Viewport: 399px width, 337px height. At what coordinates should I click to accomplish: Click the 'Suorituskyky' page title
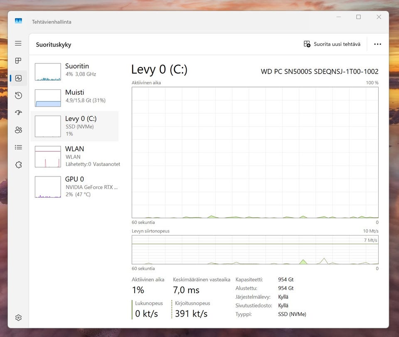54,45
